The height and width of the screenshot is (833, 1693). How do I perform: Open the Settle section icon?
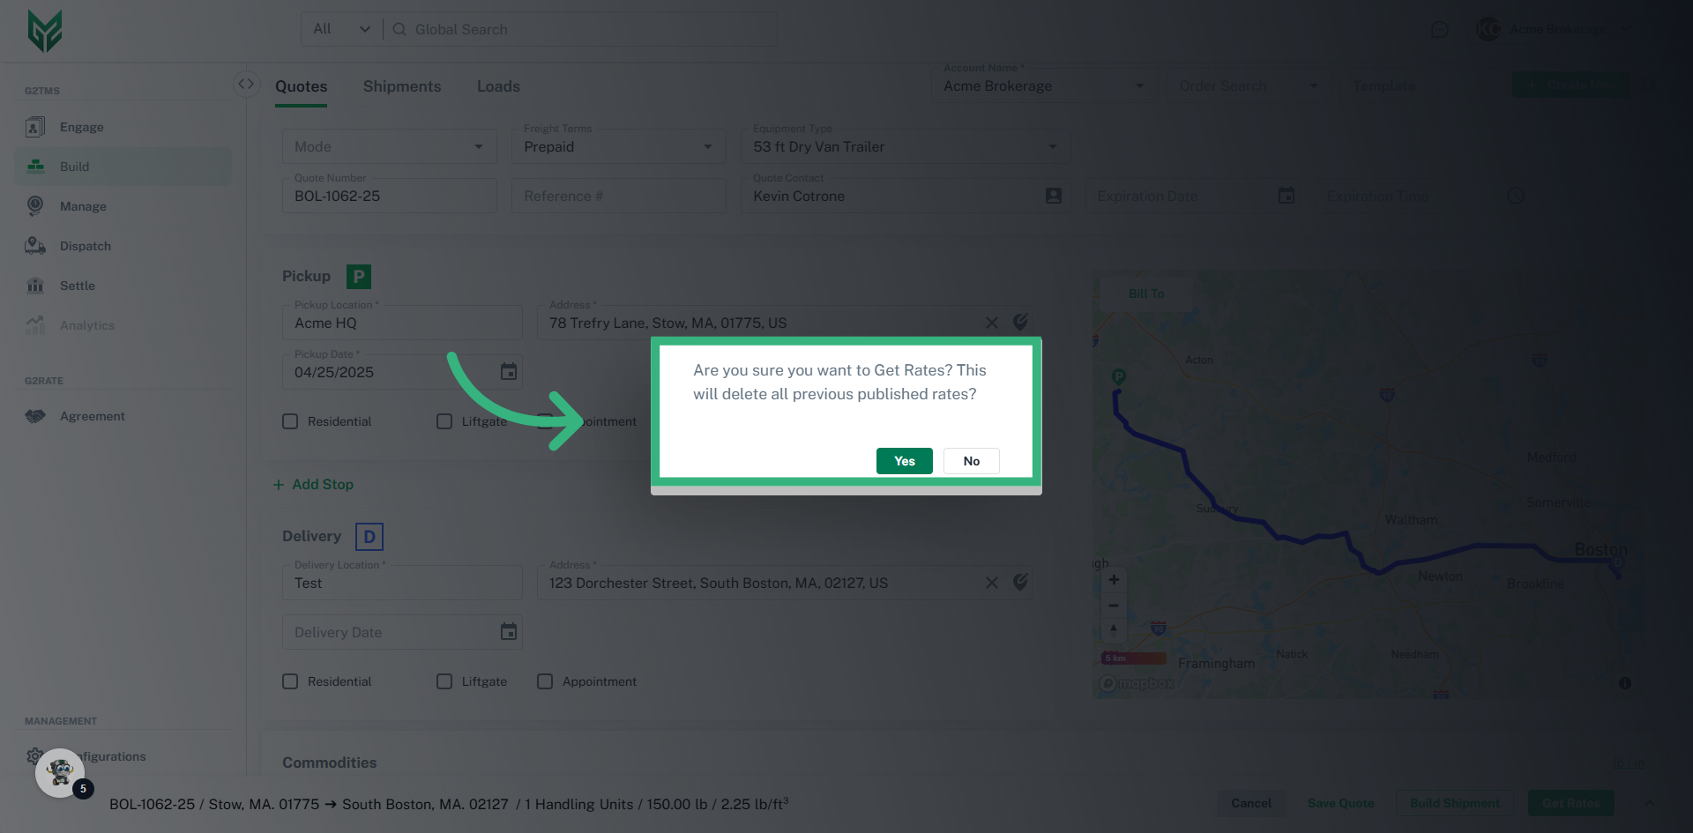[35, 286]
